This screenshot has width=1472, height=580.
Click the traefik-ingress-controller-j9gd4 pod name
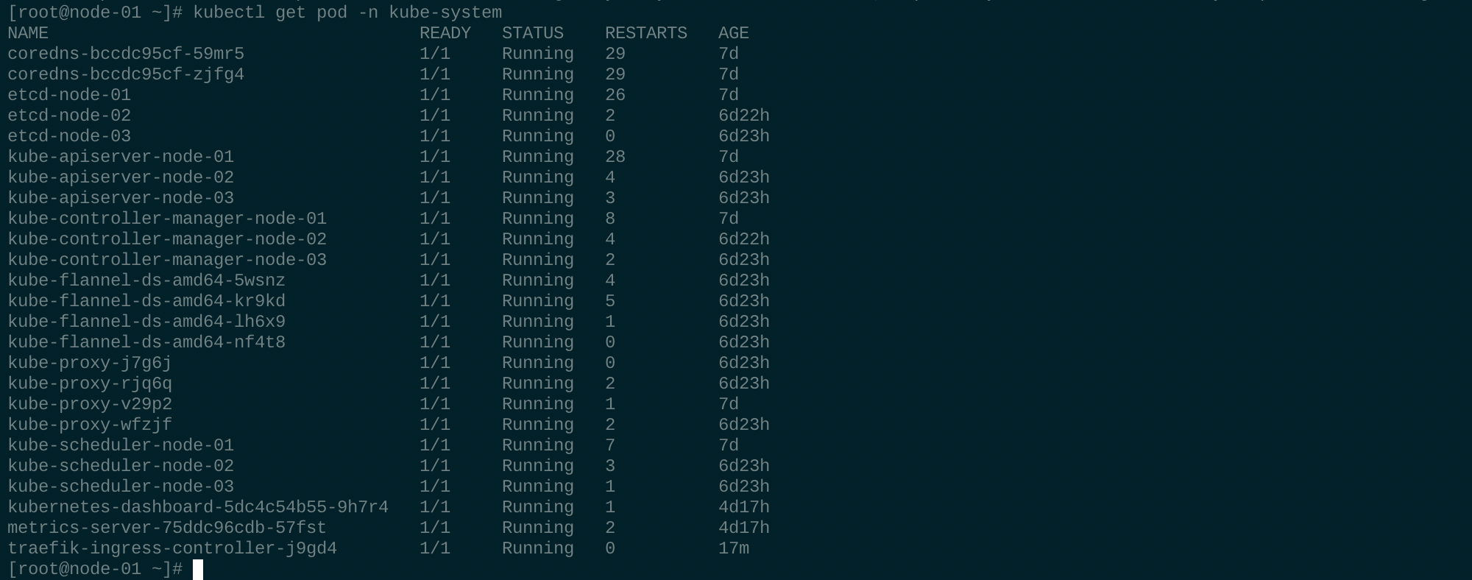tap(172, 548)
